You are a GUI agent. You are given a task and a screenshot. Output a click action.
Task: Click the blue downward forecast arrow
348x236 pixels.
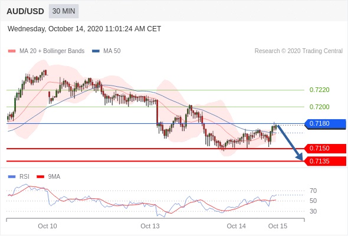click(x=290, y=143)
